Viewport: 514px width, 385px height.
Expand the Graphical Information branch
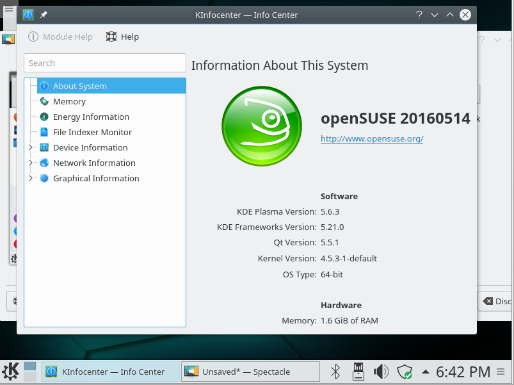pos(31,178)
